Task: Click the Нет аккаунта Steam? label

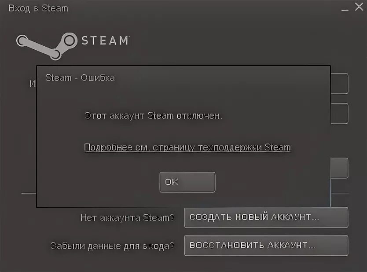Action: click(x=127, y=218)
